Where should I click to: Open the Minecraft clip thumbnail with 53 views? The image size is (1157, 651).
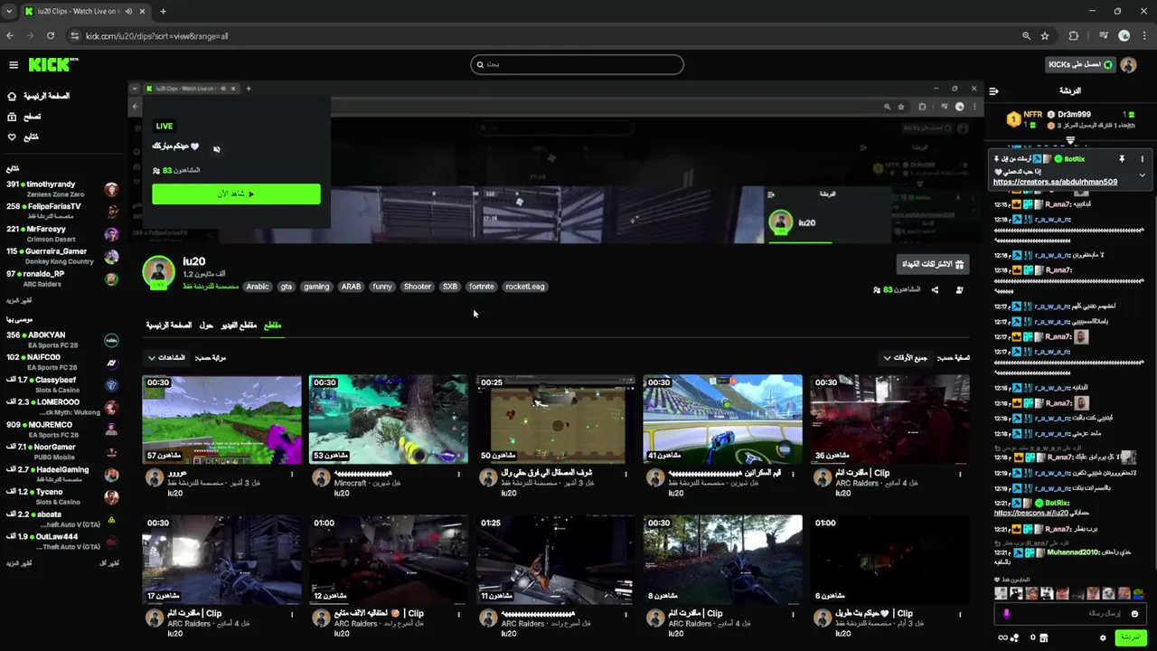coord(389,419)
